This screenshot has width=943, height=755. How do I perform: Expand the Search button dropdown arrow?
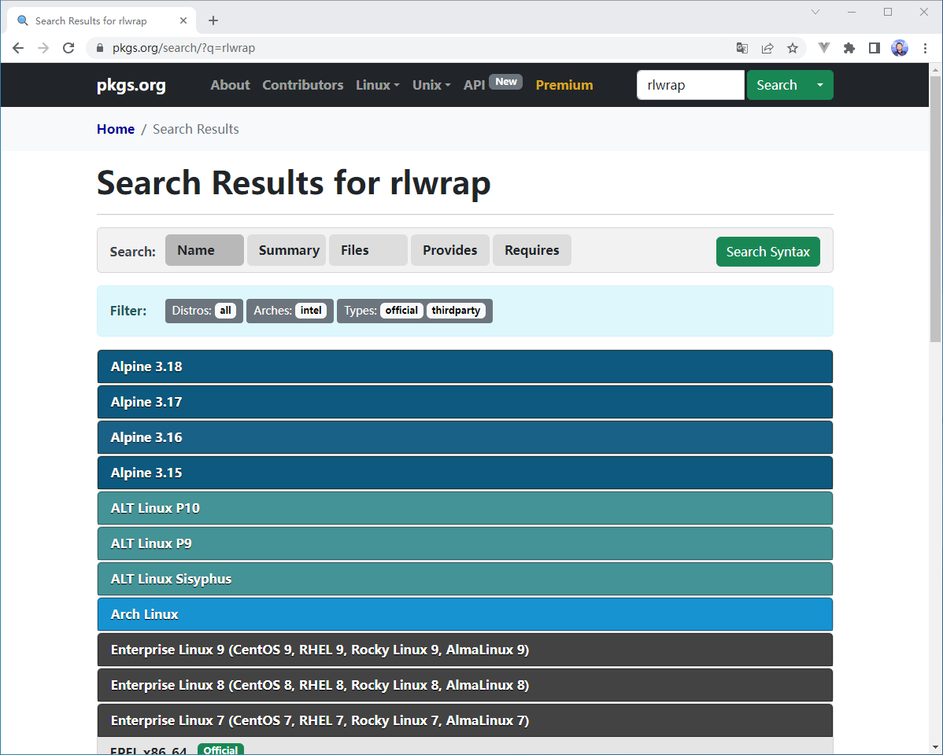tap(820, 85)
